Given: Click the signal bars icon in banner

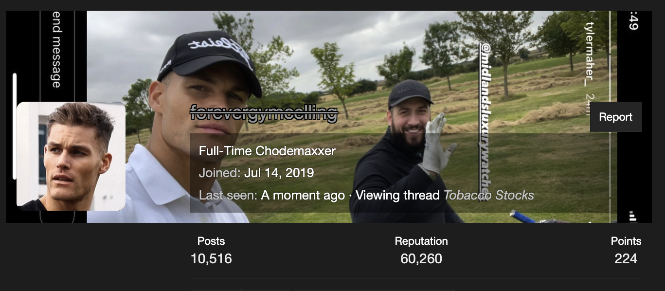Looking at the screenshot, I should (x=632, y=216).
